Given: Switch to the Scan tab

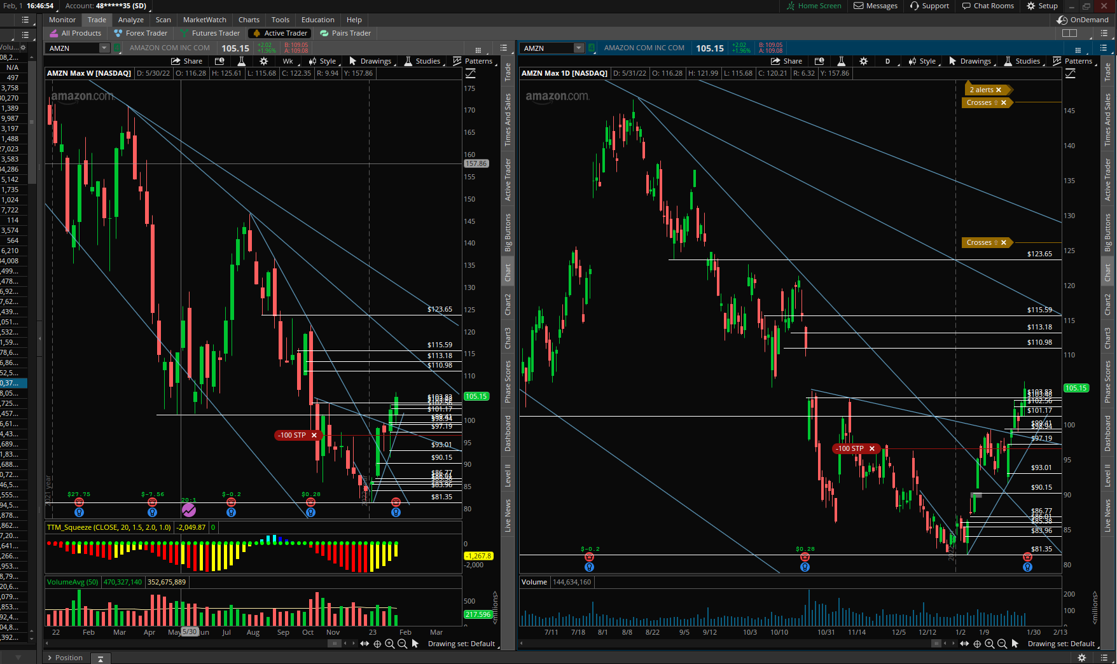Looking at the screenshot, I should coord(163,20).
